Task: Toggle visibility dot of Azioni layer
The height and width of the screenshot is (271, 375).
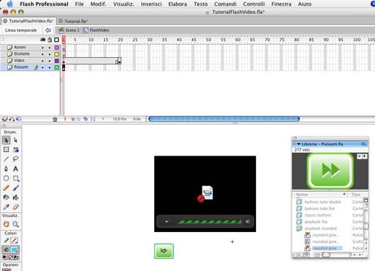Action: (42, 47)
